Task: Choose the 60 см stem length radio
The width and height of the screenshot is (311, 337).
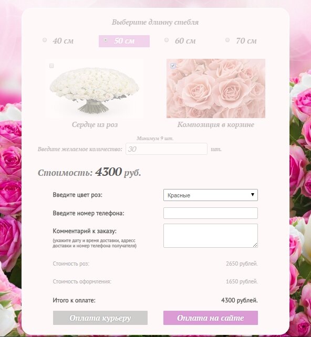Action: [166, 40]
